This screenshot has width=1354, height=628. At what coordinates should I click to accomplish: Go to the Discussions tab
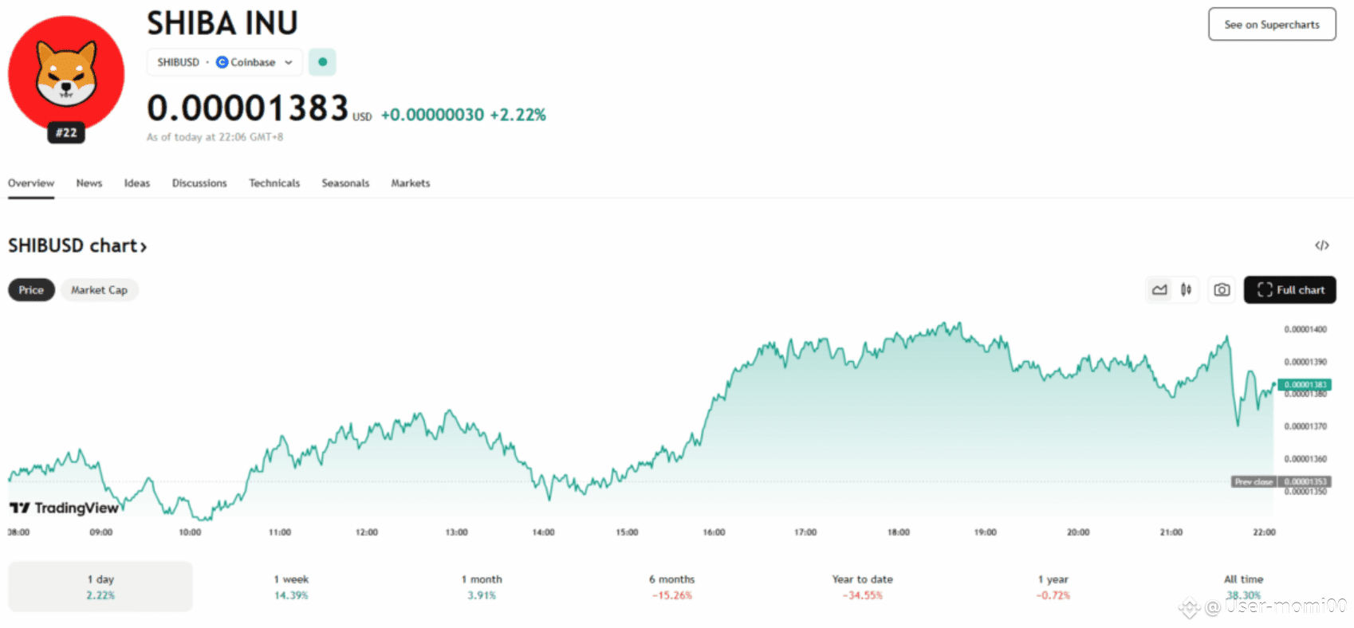[199, 183]
